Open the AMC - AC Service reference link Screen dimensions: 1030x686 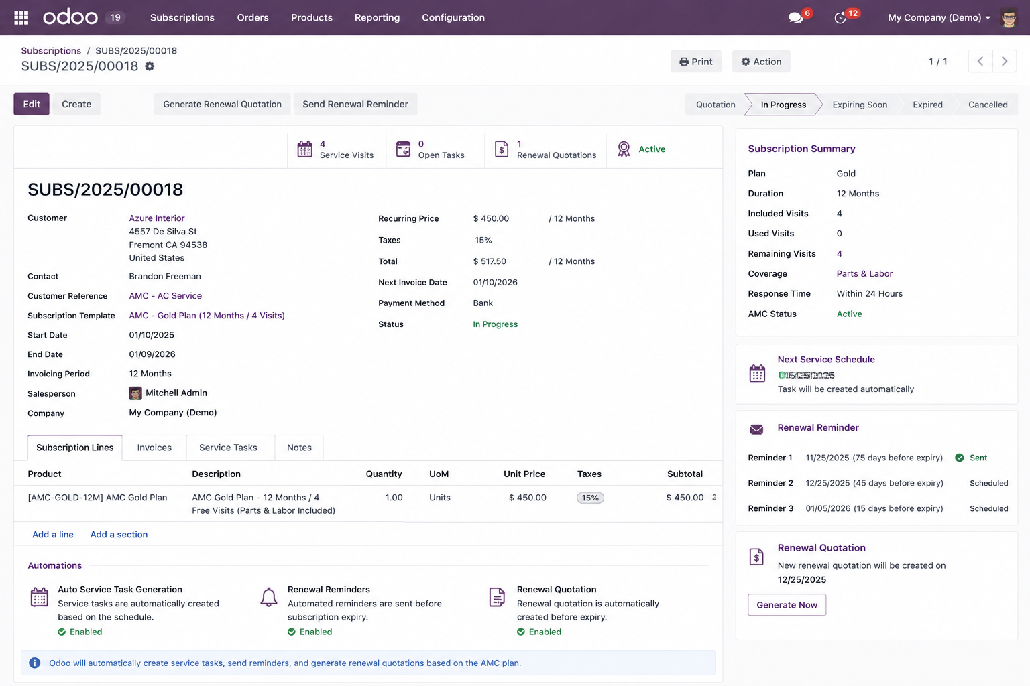coord(166,296)
